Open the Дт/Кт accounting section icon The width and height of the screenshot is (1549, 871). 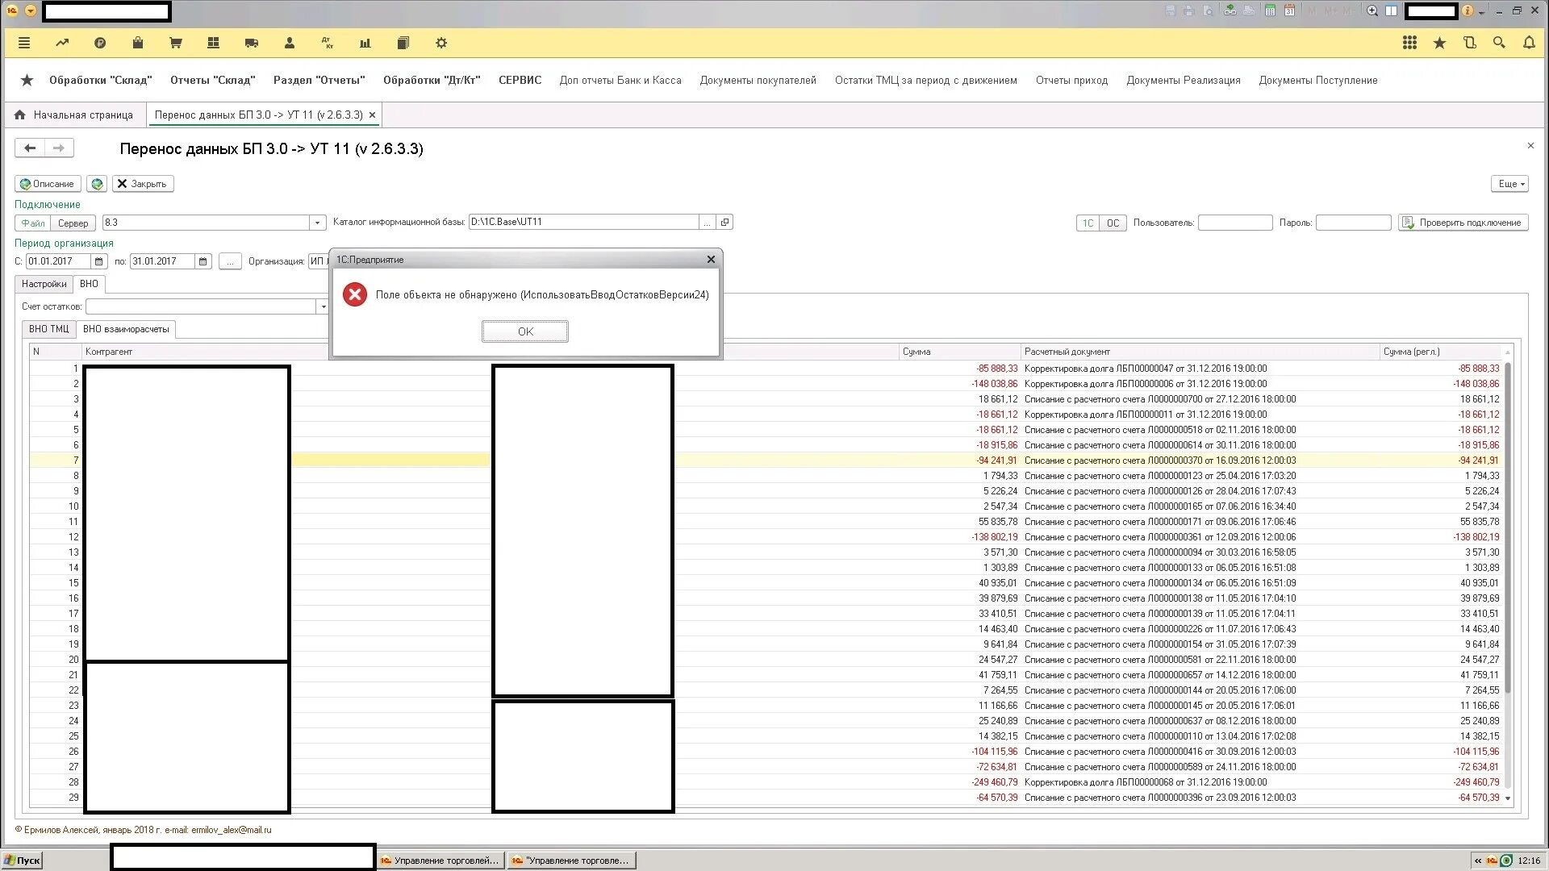pyautogui.click(x=327, y=44)
